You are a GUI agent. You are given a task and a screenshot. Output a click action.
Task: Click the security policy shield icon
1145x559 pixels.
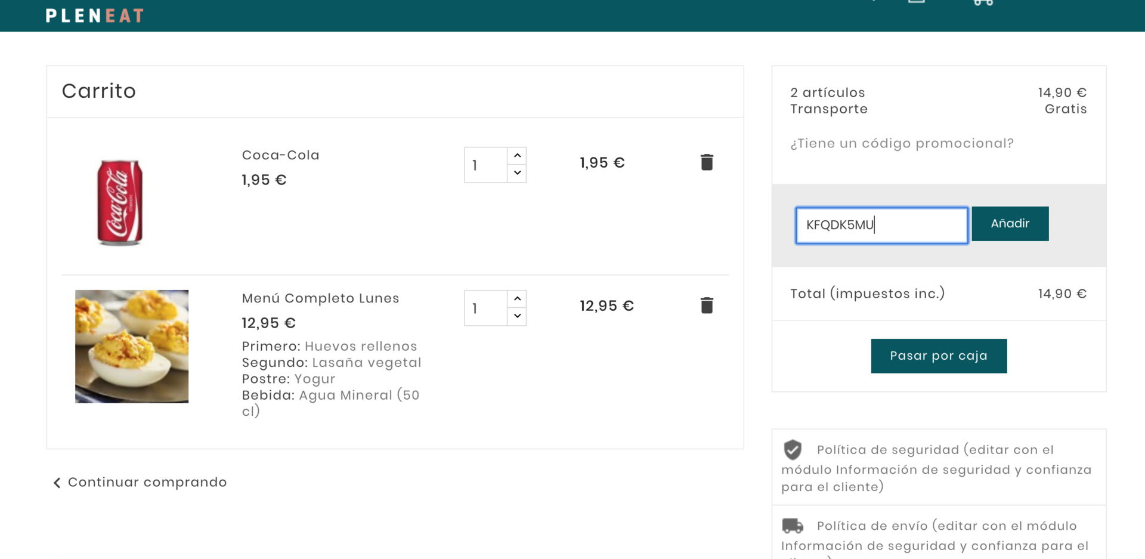[x=793, y=450]
